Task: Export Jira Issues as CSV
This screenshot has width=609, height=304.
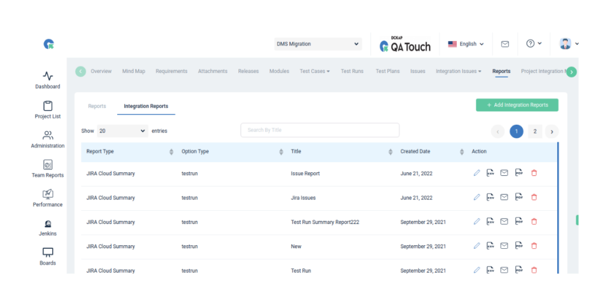Action: click(x=491, y=197)
